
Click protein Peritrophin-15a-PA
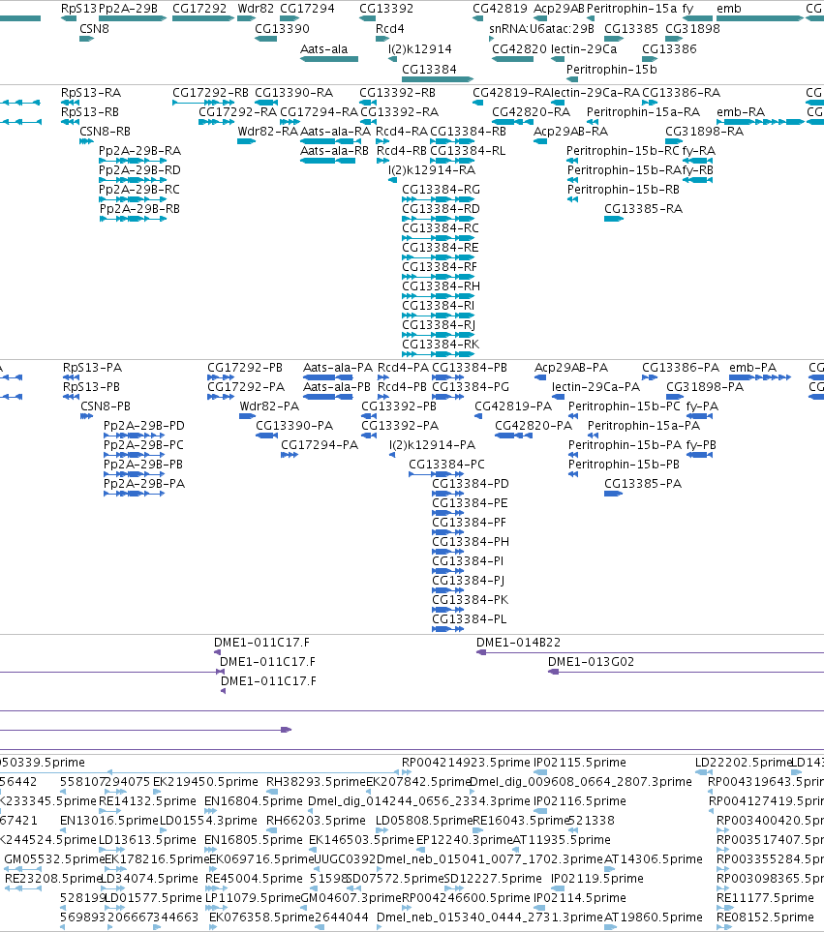(x=644, y=426)
